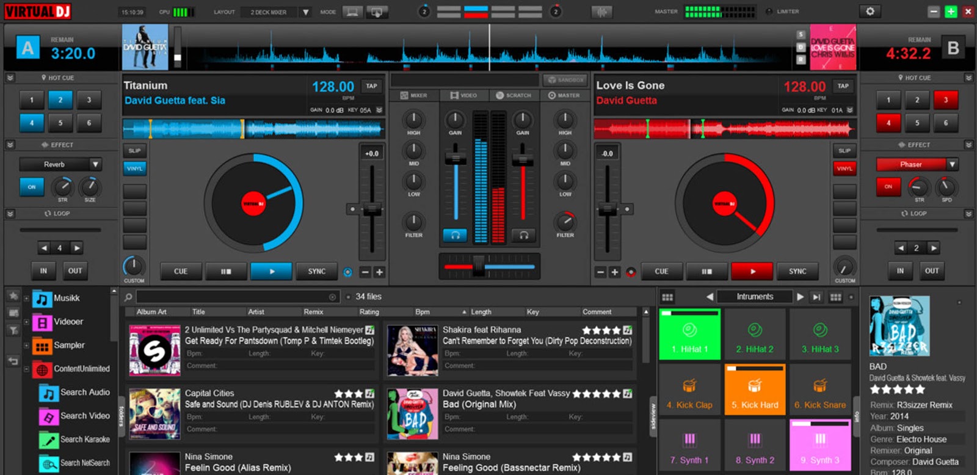
Task: Trigger the Synth 1 sample pad
Action: (690, 445)
